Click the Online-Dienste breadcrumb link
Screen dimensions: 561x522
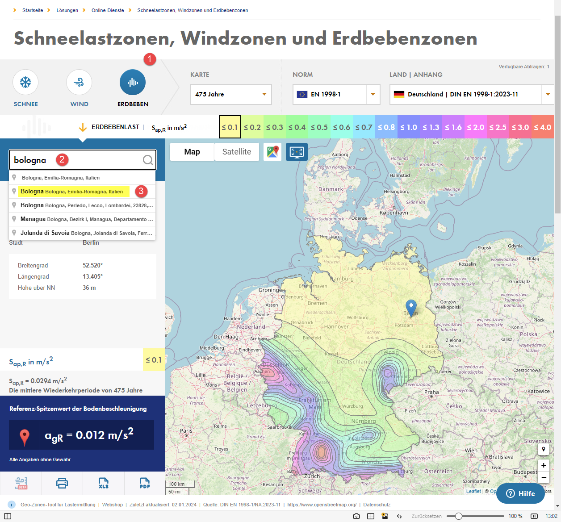click(107, 10)
